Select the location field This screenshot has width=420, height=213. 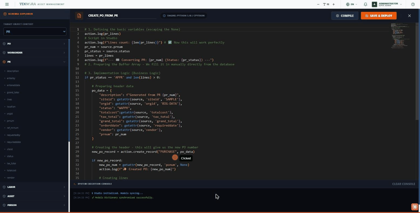click(11, 106)
